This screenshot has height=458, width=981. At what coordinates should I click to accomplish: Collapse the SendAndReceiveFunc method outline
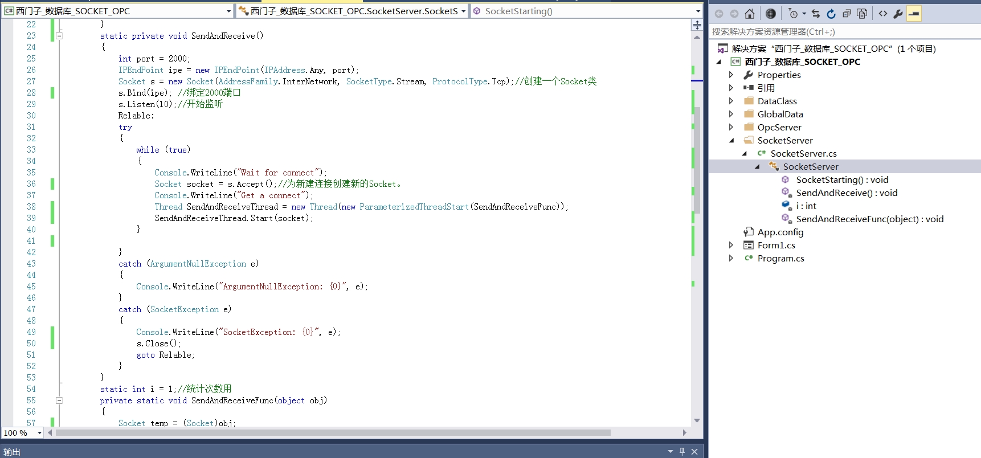click(x=59, y=400)
